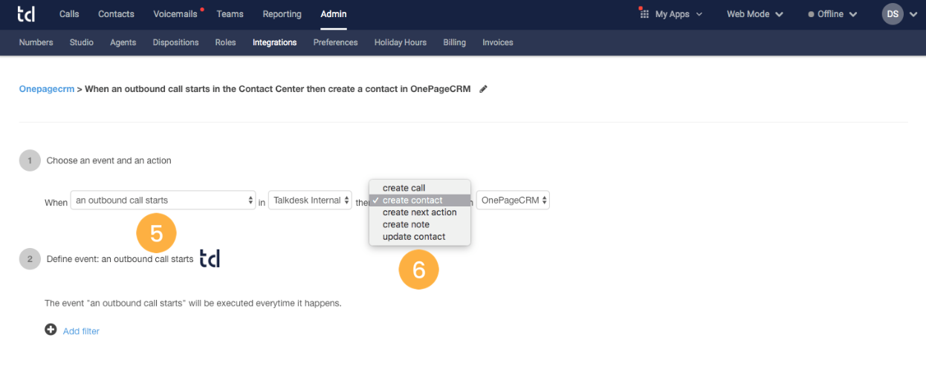Pick 'update contact' option

[x=420, y=237]
